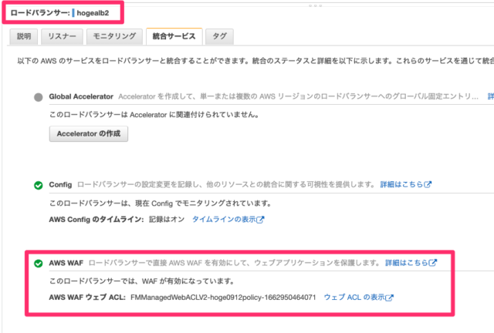Switch to the リスナー tab

(x=62, y=36)
